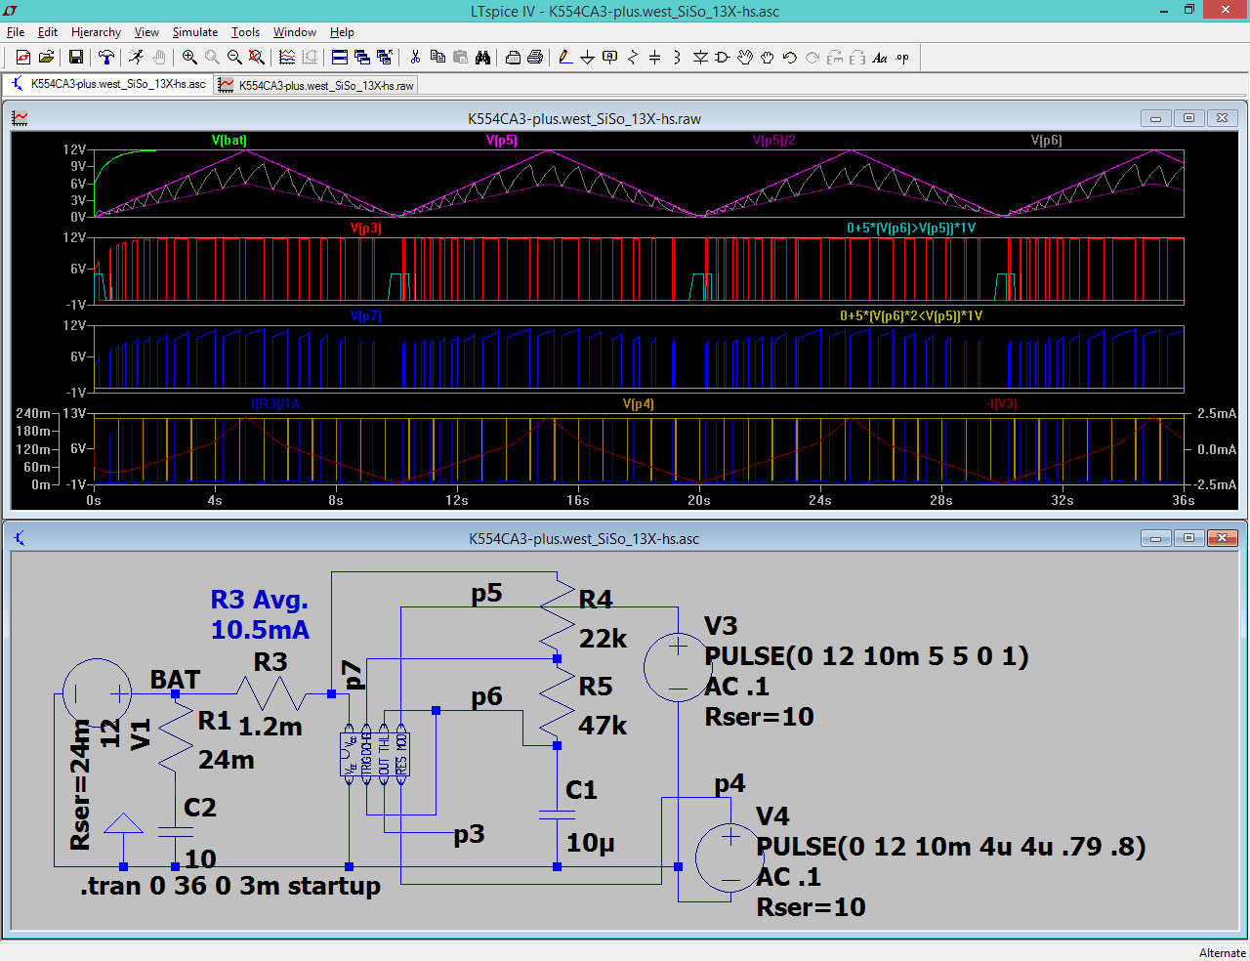Select the Ground symbol tool
This screenshot has height=961, width=1250.
pyautogui.click(x=588, y=58)
